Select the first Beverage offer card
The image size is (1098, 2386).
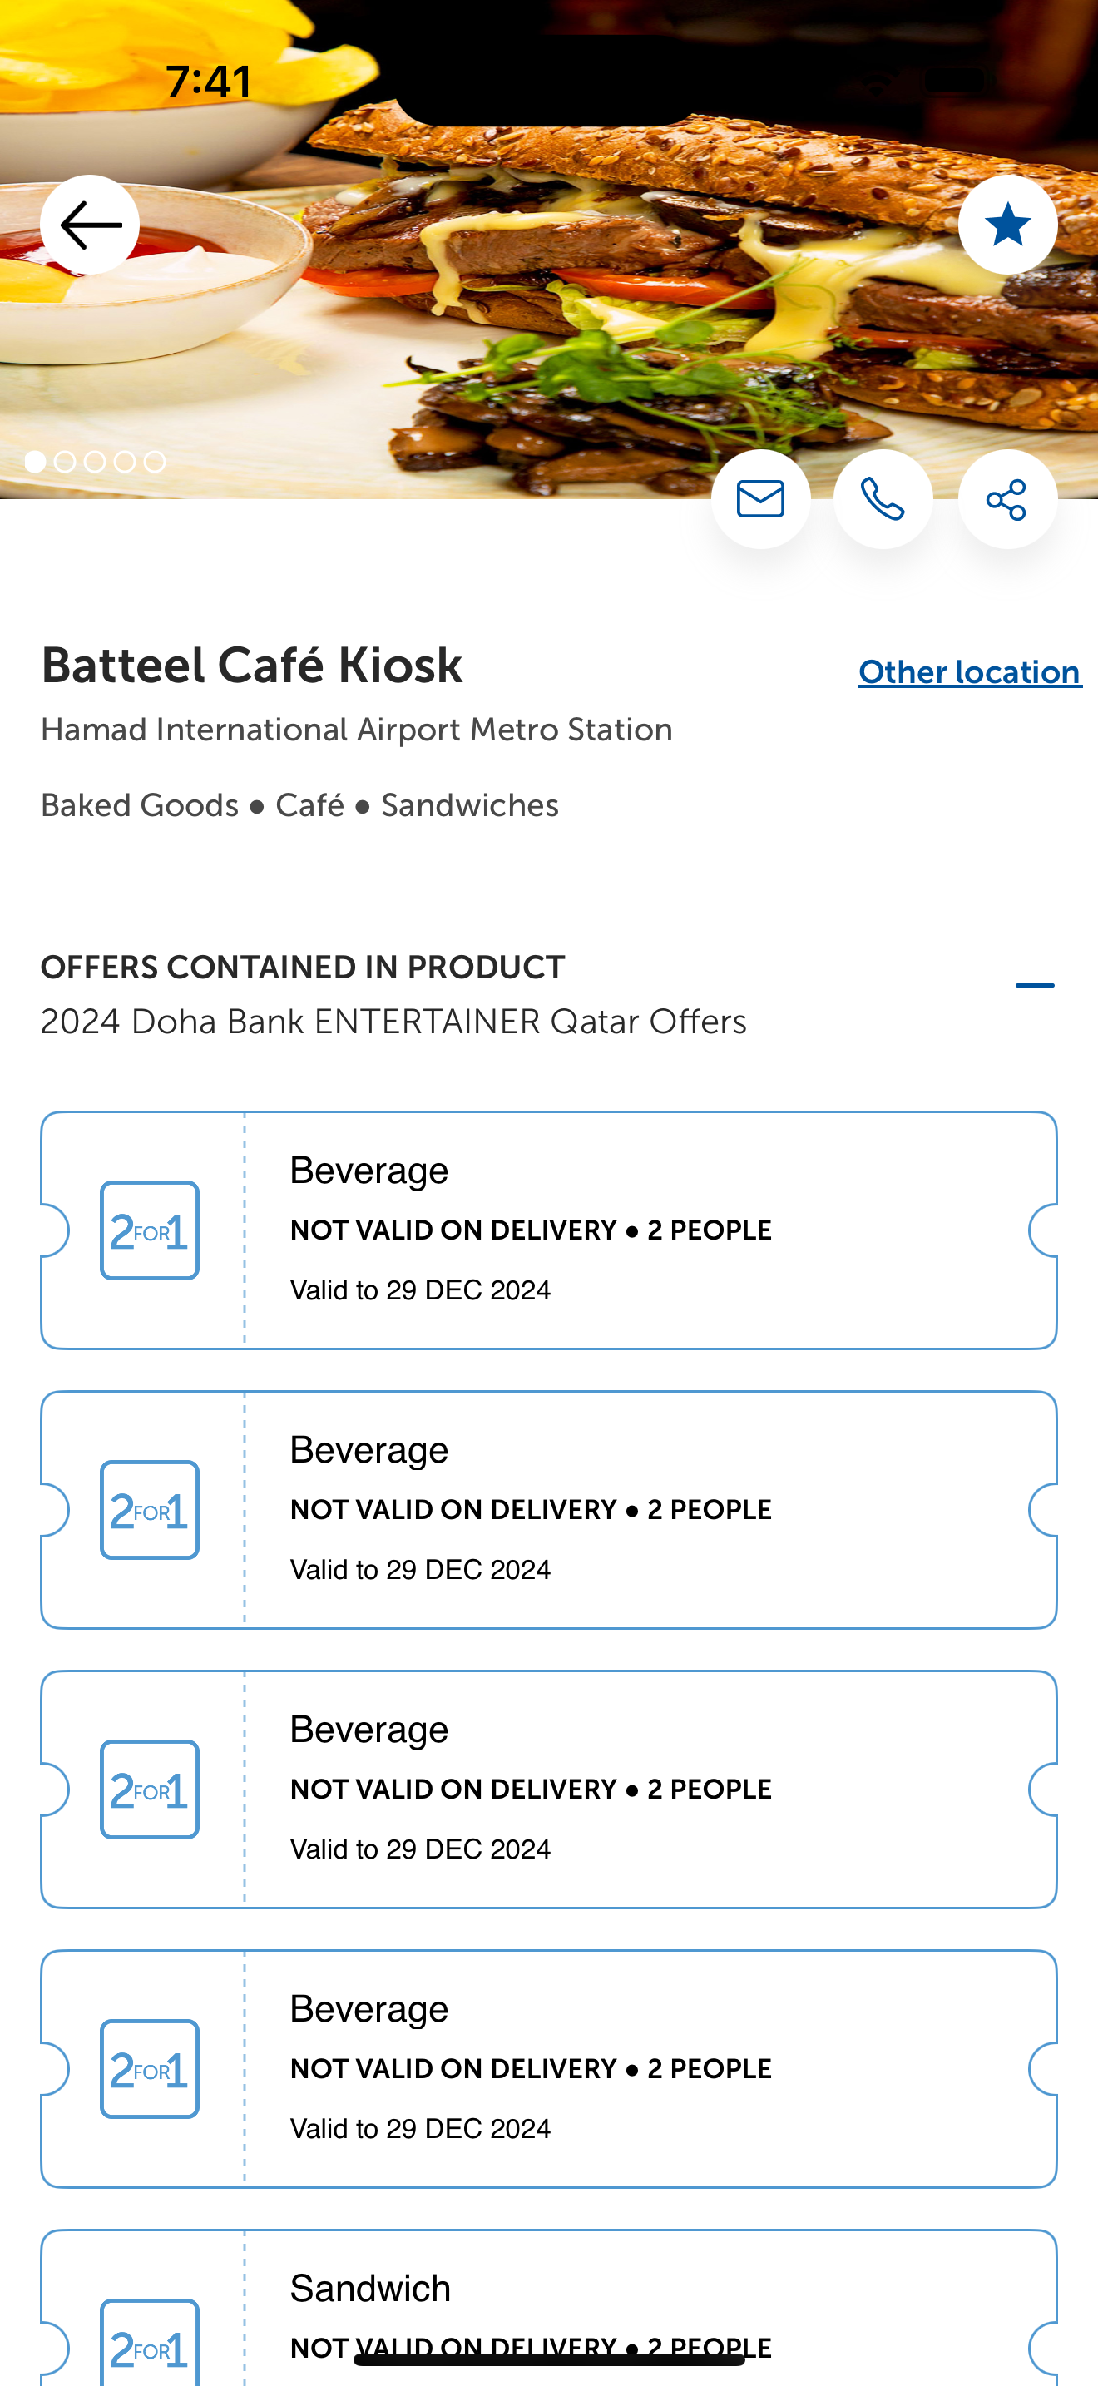click(x=549, y=1230)
